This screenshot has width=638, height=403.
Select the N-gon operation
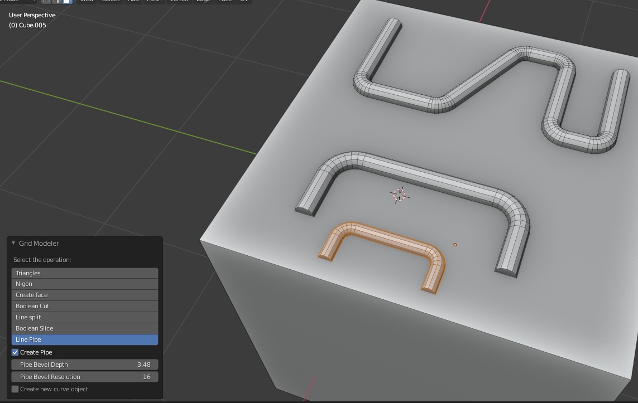[84, 284]
